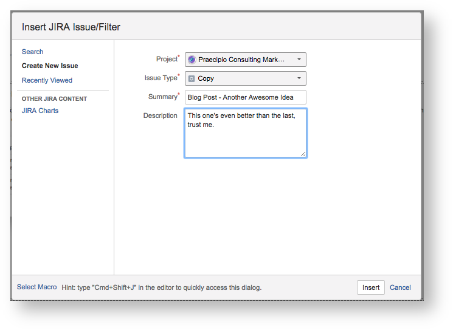
Task: Click the Copy issue type icon
Action: (x=192, y=78)
